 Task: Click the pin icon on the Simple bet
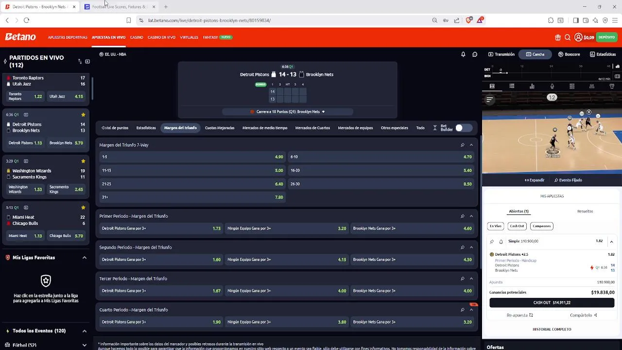pyautogui.click(x=492, y=242)
